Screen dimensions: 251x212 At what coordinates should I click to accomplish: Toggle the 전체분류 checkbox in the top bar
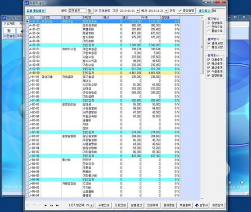tap(96, 11)
